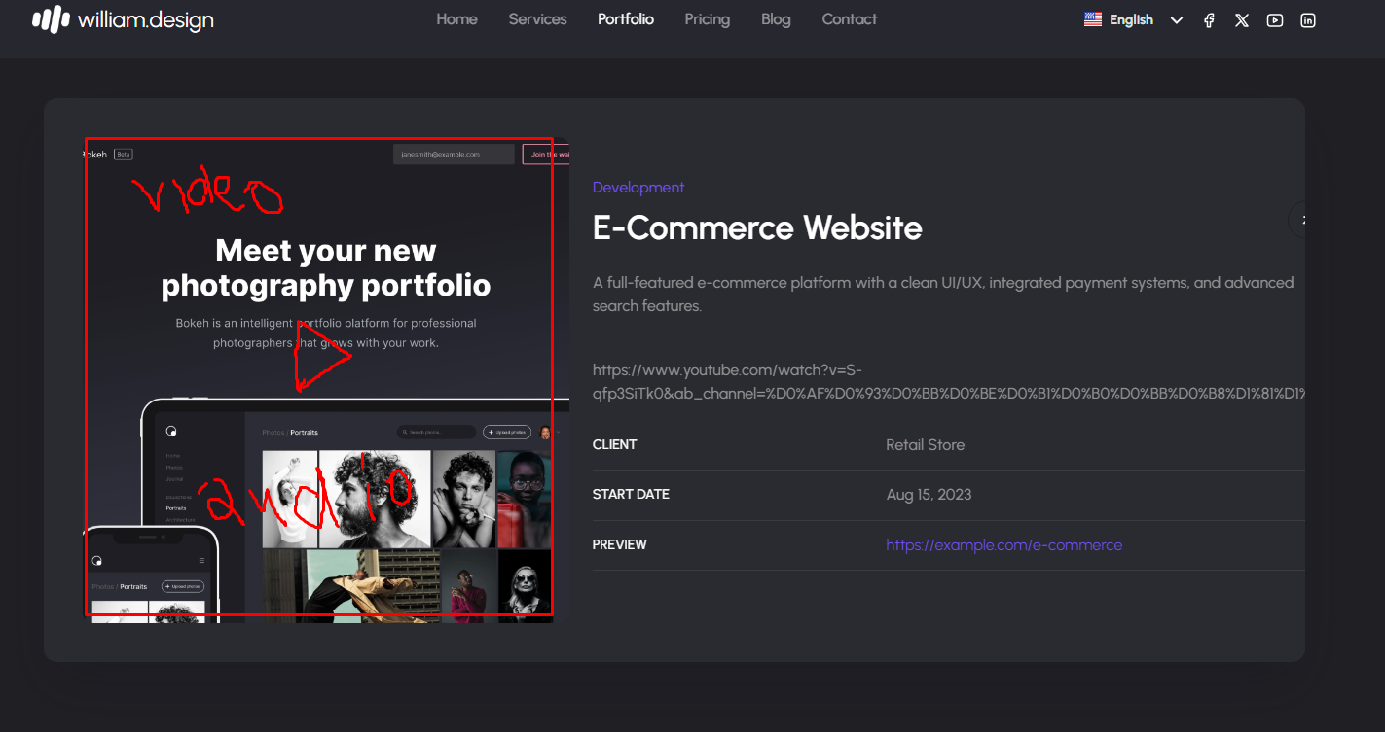Open the example.com/e-commerce preview link

(x=1003, y=545)
